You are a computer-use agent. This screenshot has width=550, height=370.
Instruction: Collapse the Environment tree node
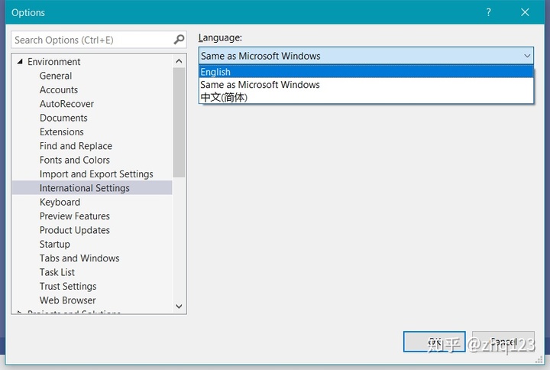[x=20, y=61]
